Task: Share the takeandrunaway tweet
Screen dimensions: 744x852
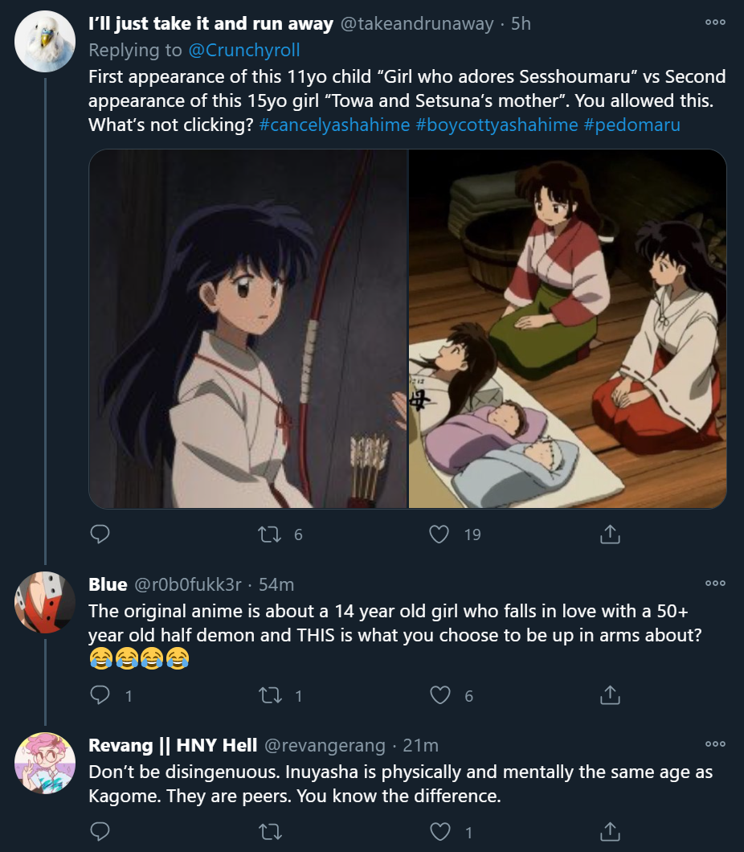Action: pos(610,535)
